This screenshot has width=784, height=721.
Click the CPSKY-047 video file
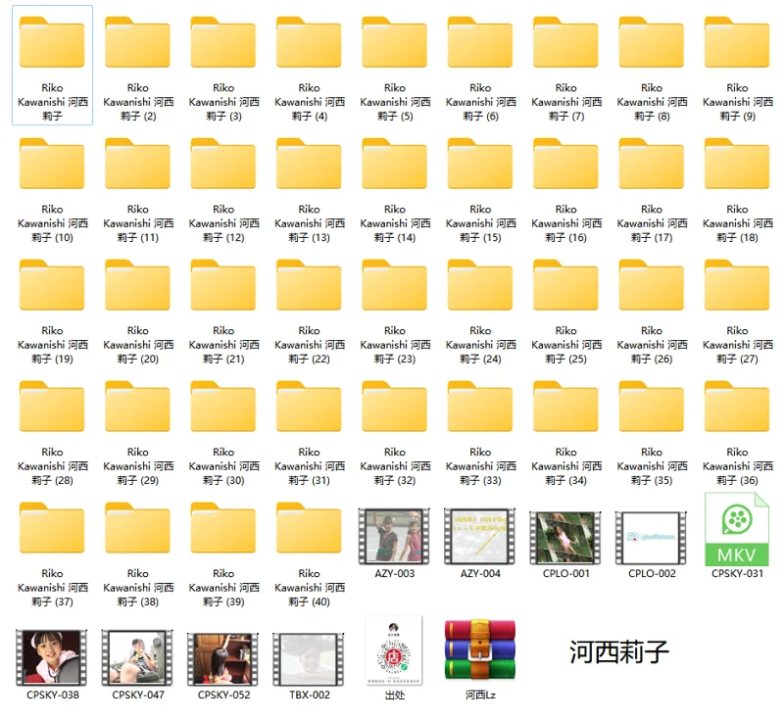[137, 657]
